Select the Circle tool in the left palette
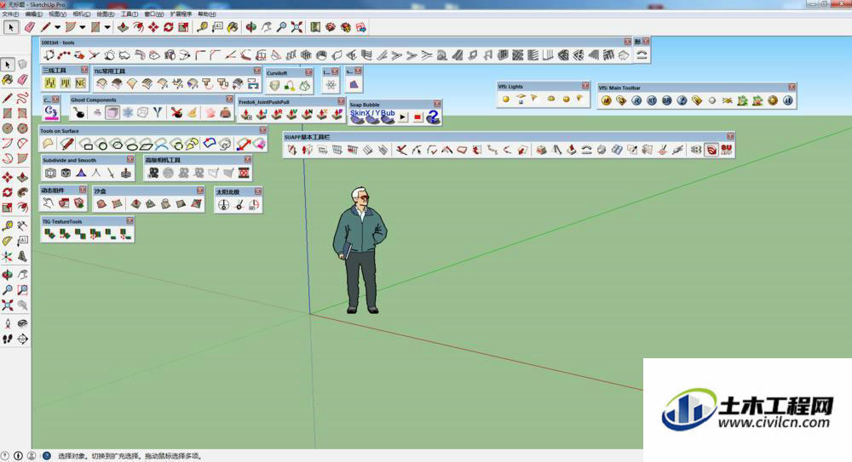The image size is (852, 462). (x=7, y=128)
